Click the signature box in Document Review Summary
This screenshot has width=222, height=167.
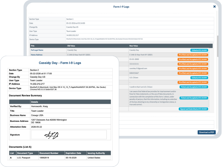[x=69, y=135]
